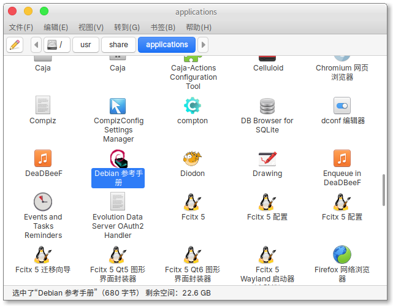Screen dimensions: 393x306
Task: Open the 转到(G) menu
Action: coord(127,28)
